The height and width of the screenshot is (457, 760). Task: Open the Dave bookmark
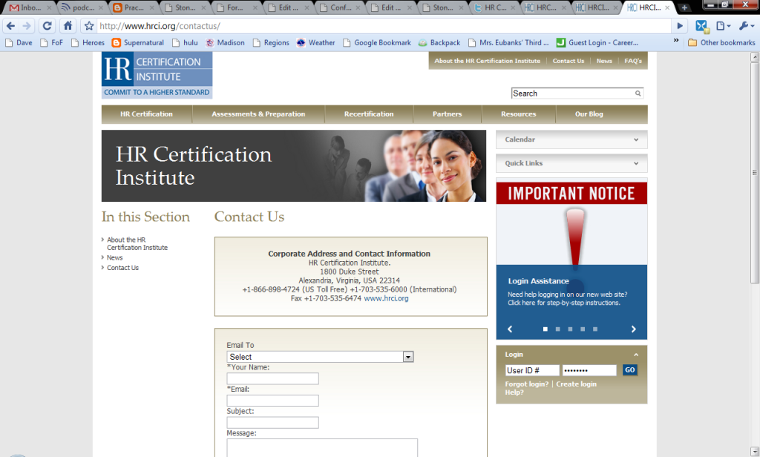point(19,42)
